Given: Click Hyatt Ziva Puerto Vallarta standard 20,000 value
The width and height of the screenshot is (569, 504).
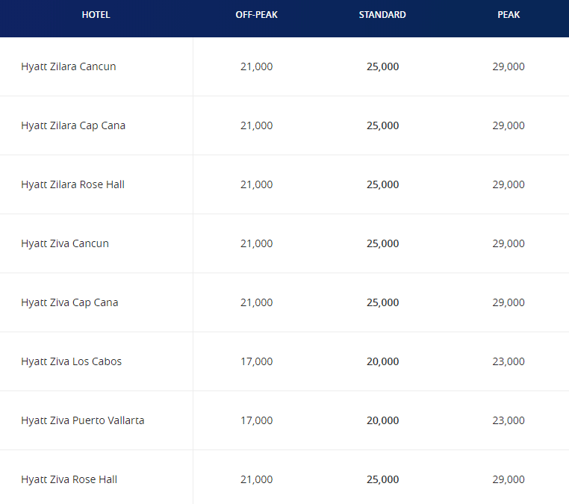Looking at the screenshot, I should [x=382, y=420].
